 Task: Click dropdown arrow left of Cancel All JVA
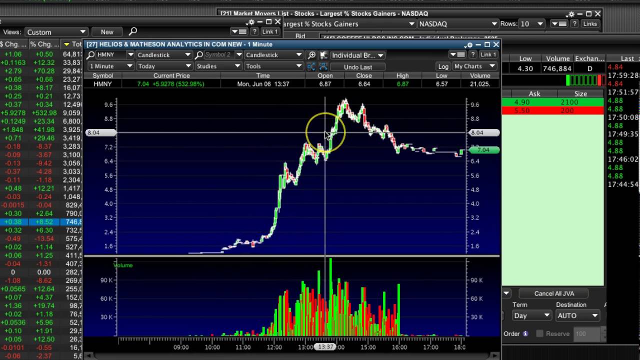[506, 293]
